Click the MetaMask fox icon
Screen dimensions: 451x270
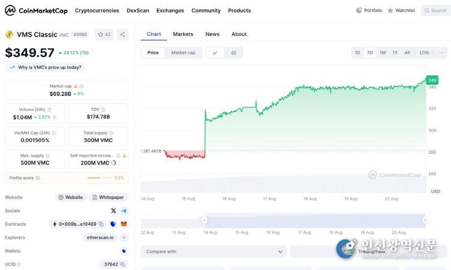click(124, 224)
